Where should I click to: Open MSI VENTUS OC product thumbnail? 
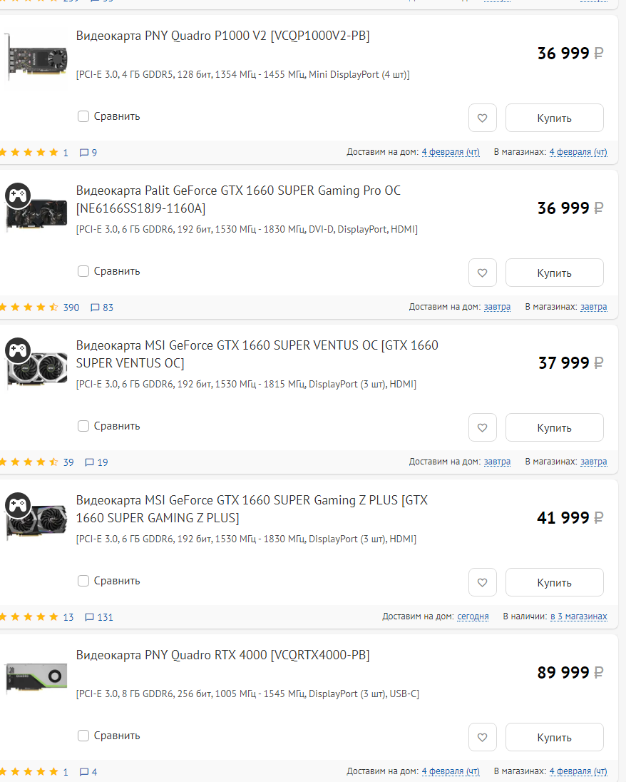pos(37,370)
